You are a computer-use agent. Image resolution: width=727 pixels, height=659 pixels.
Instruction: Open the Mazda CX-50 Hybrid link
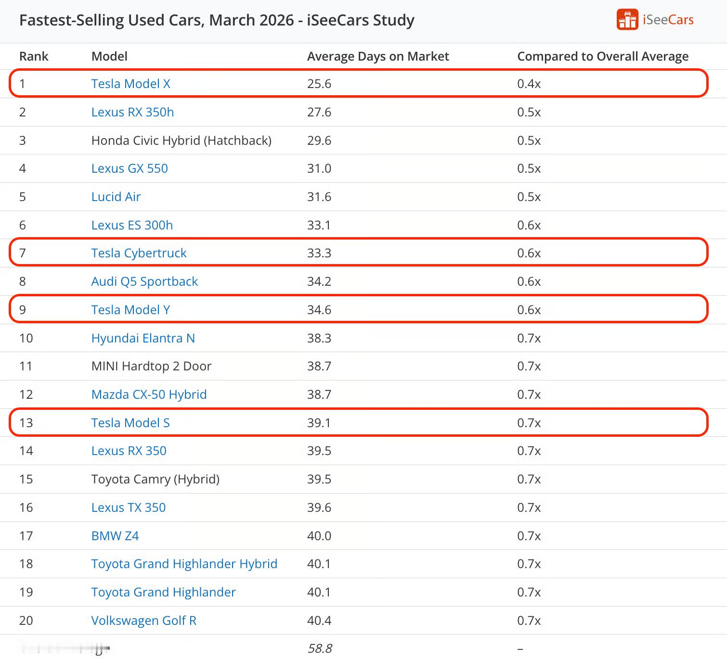pyautogui.click(x=149, y=394)
